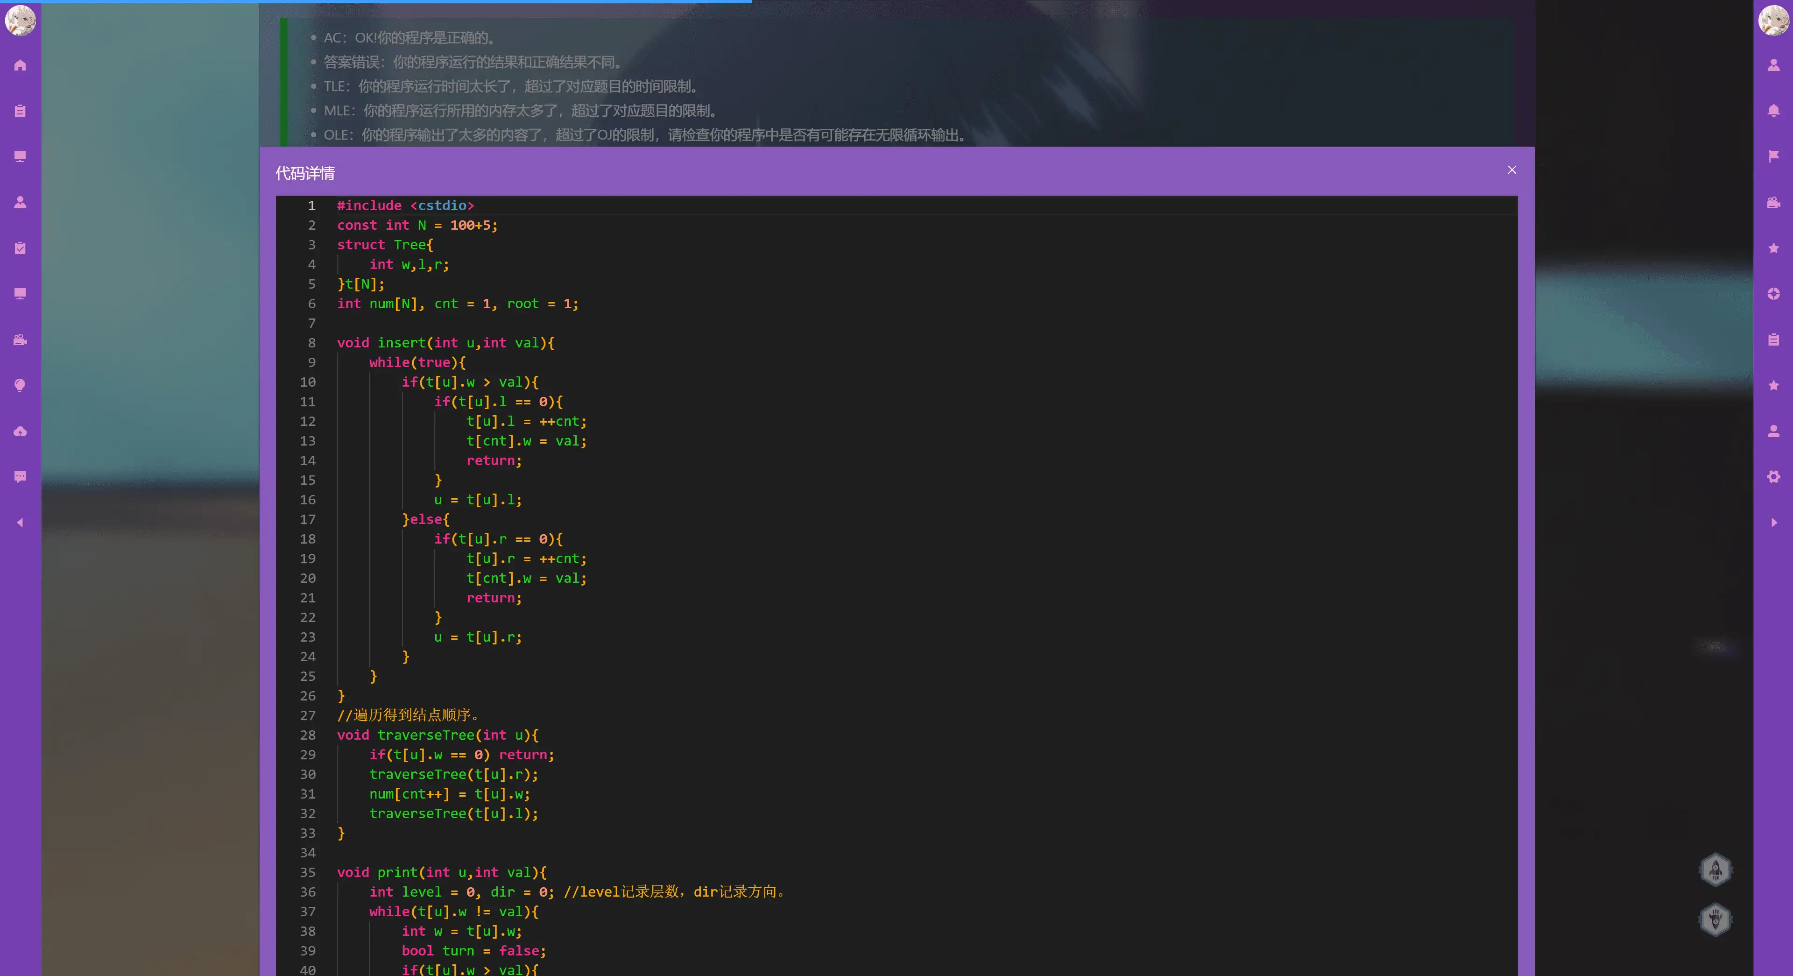Open the home icon in left sidebar
Screen dimensions: 1793x976
(20, 65)
